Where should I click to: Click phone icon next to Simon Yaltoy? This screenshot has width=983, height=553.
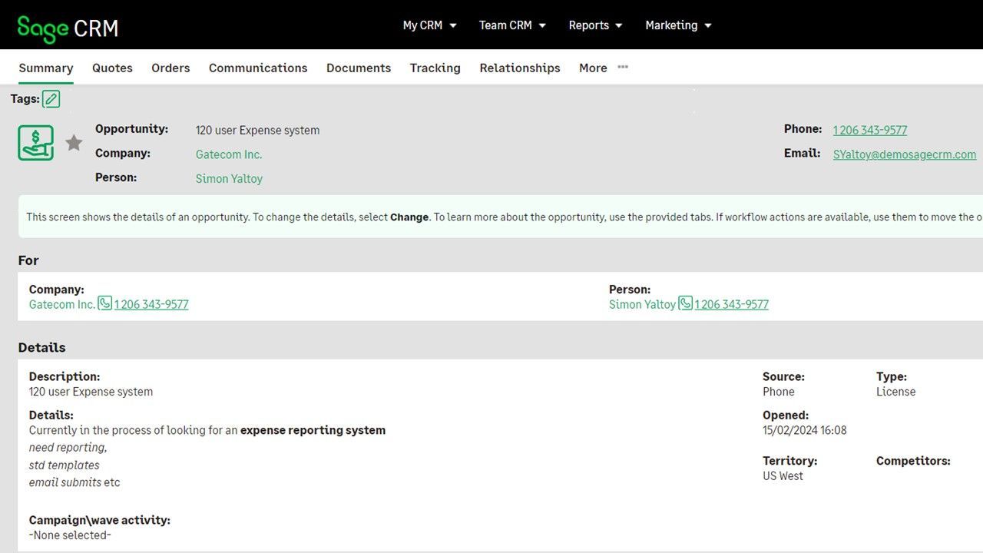[686, 303]
